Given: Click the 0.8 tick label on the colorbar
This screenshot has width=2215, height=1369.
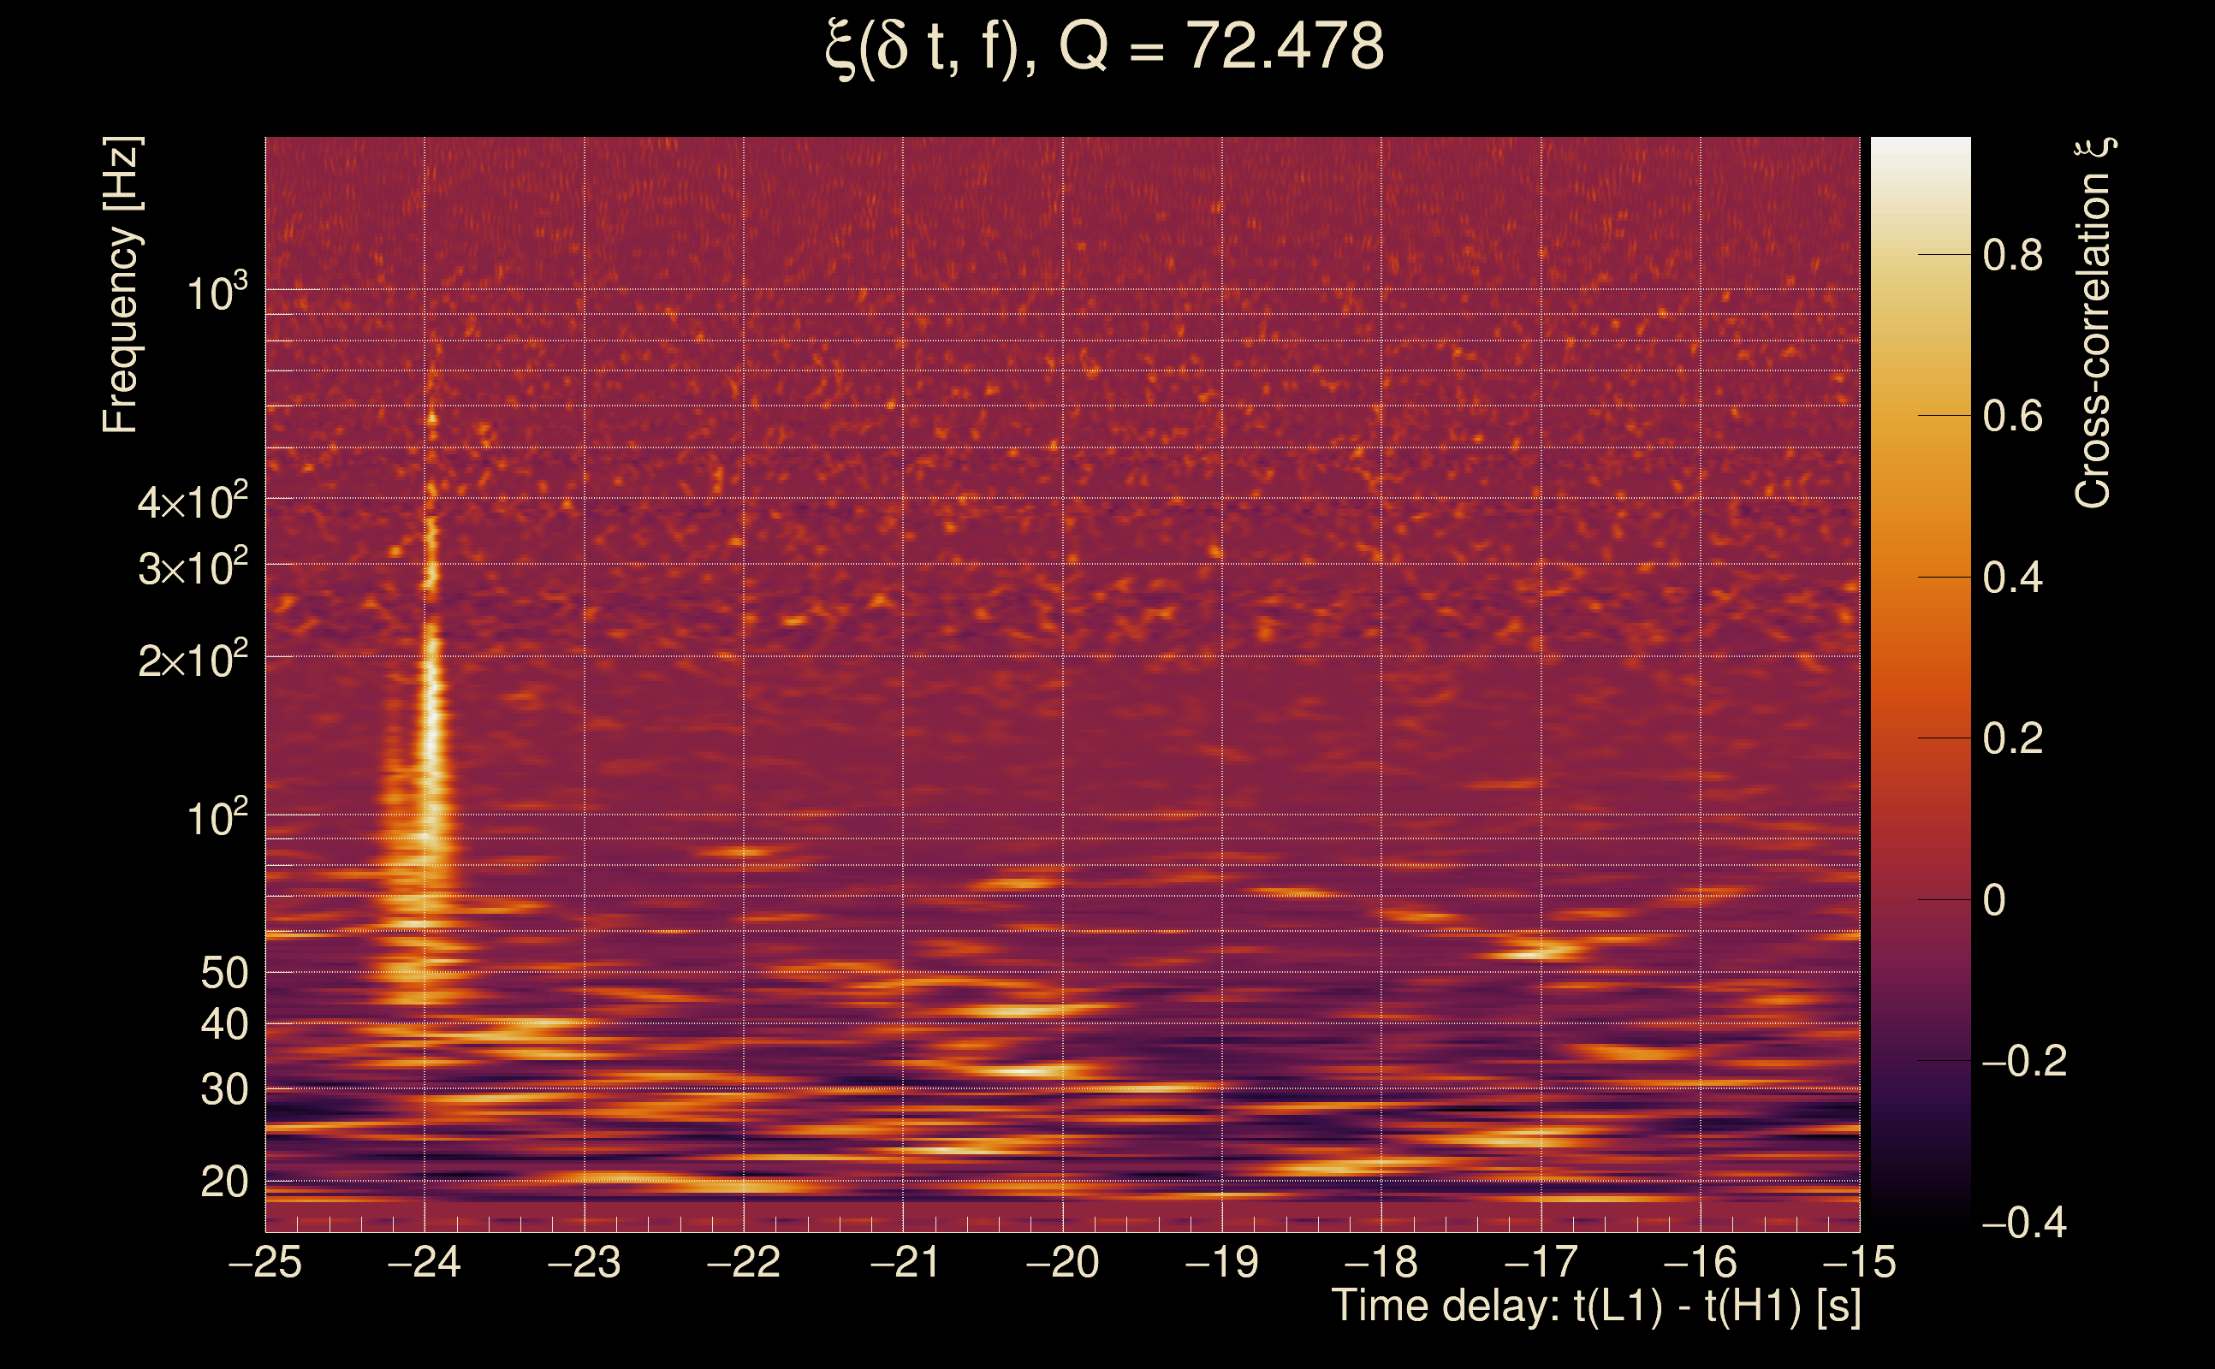Looking at the screenshot, I should click(2012, 255).
